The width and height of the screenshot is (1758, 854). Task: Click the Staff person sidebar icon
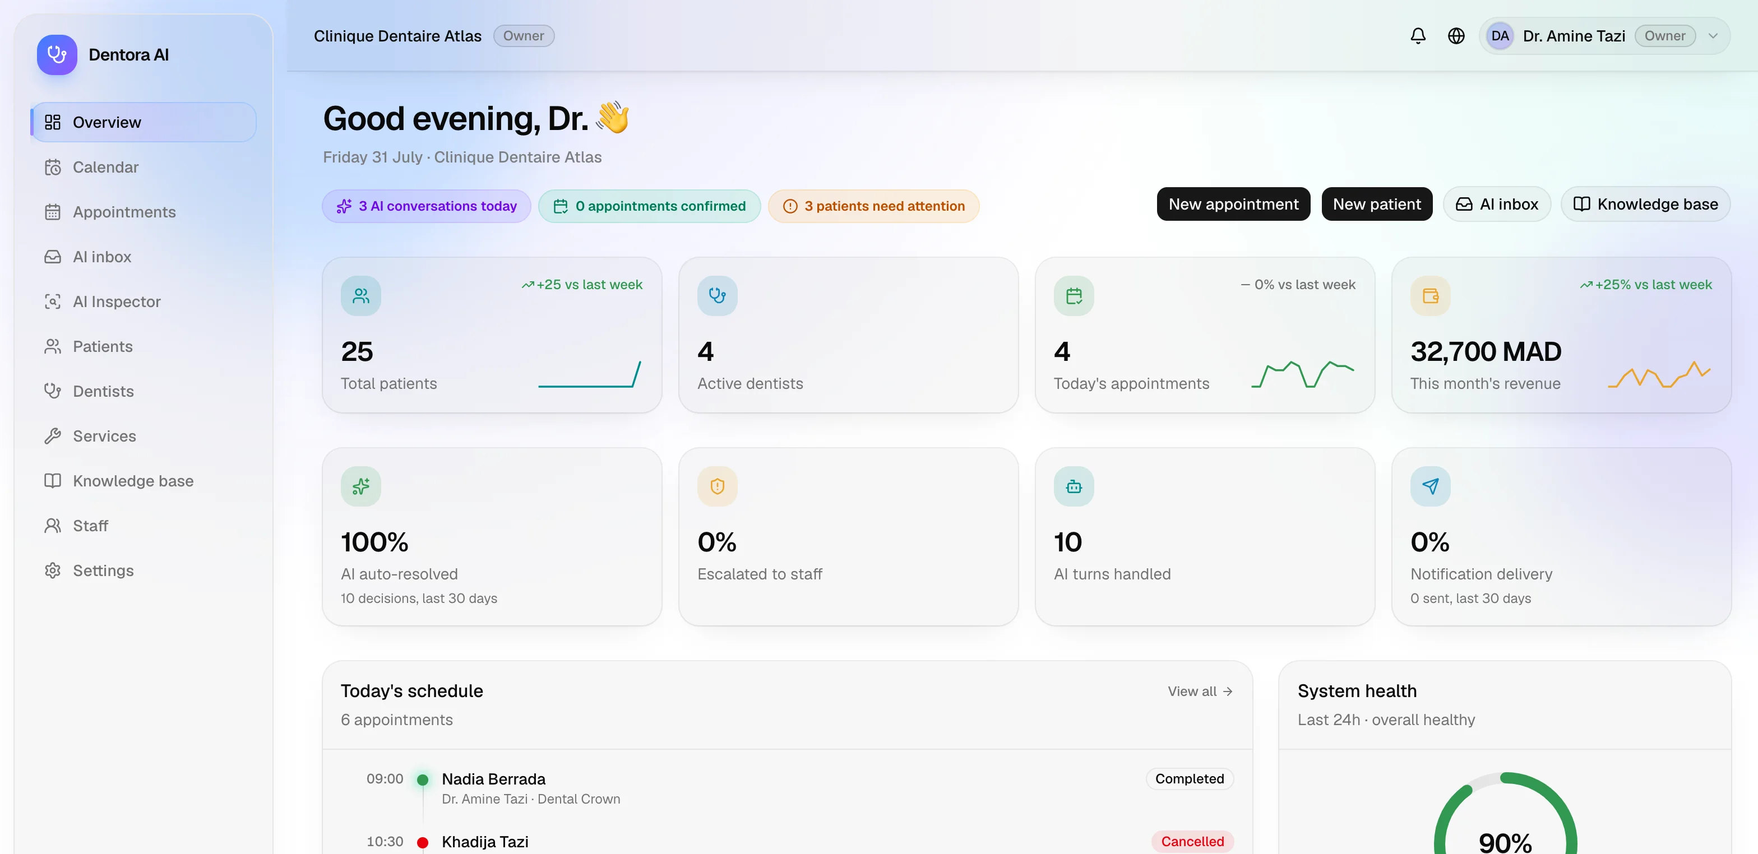53,525
